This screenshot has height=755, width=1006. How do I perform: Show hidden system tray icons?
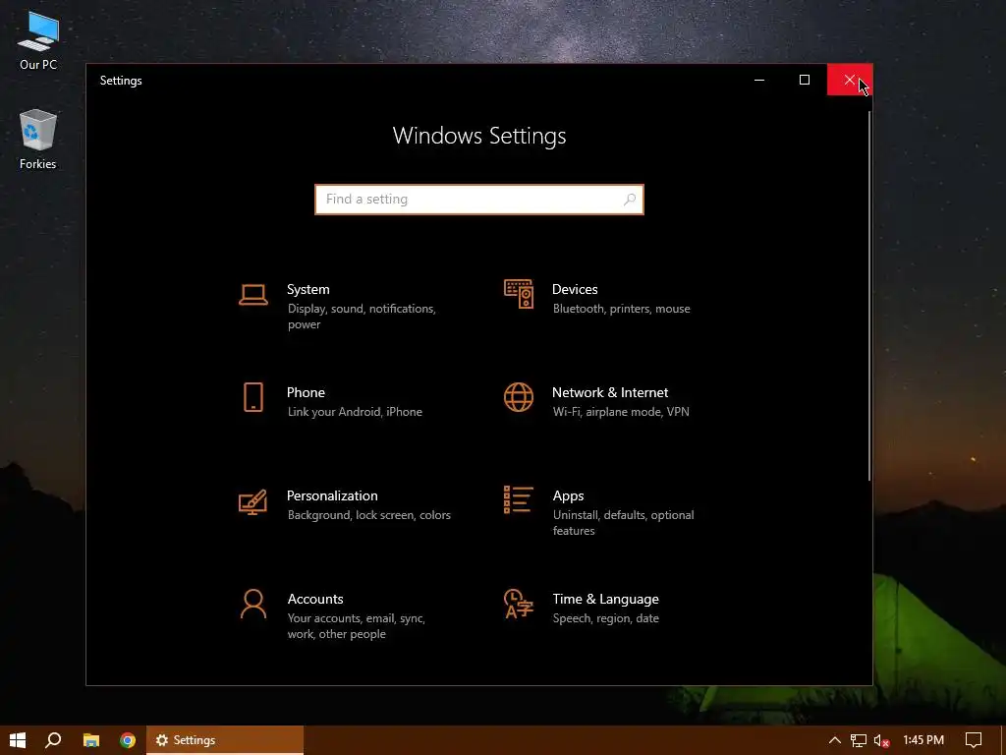[x=835, y=740]
